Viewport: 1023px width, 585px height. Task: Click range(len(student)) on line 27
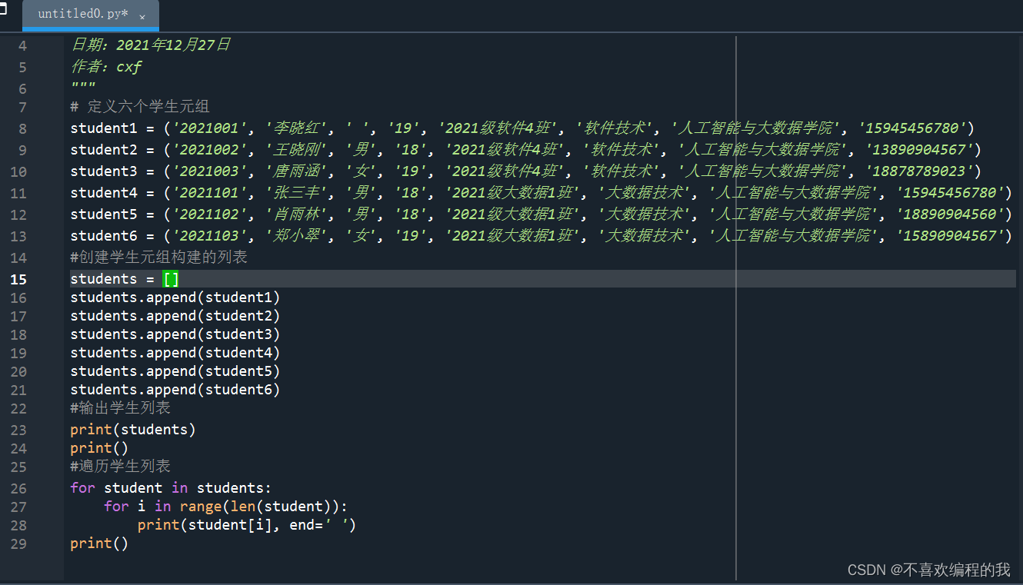(260, 506)
